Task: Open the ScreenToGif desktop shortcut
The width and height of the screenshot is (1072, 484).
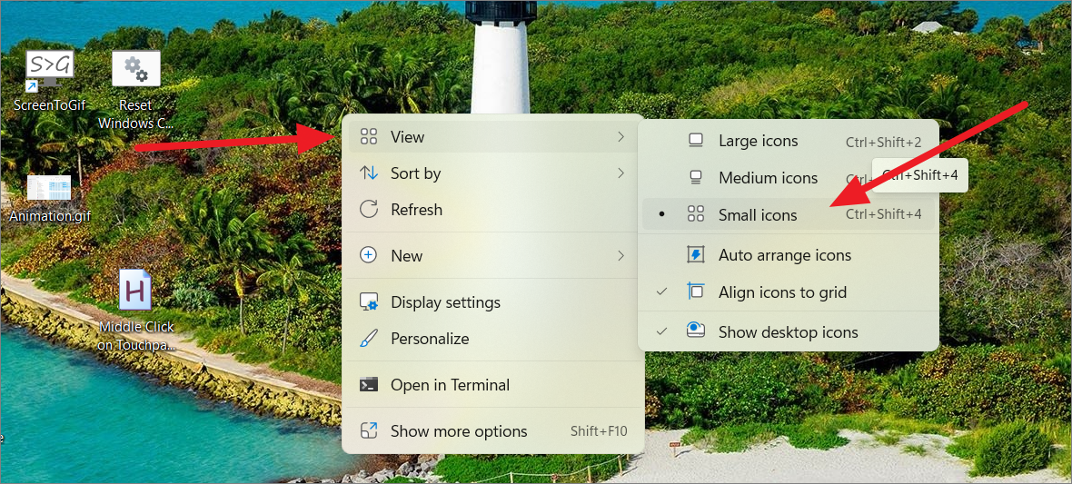Action: (x=49, y=81)
